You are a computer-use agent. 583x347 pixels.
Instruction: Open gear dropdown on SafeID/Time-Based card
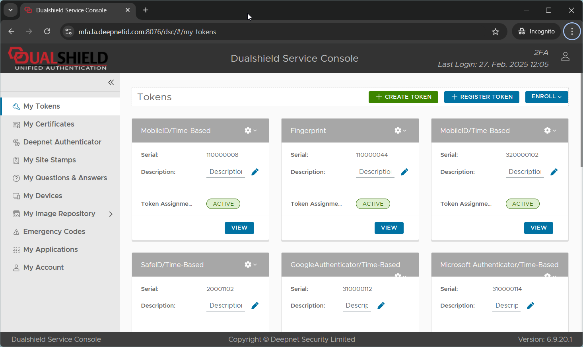pyautogui.click(x=251, y=265)
